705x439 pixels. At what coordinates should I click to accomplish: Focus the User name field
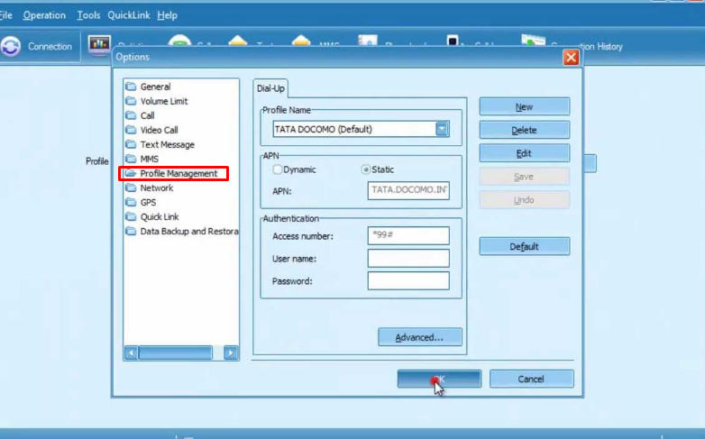click(x=408, y=258)
